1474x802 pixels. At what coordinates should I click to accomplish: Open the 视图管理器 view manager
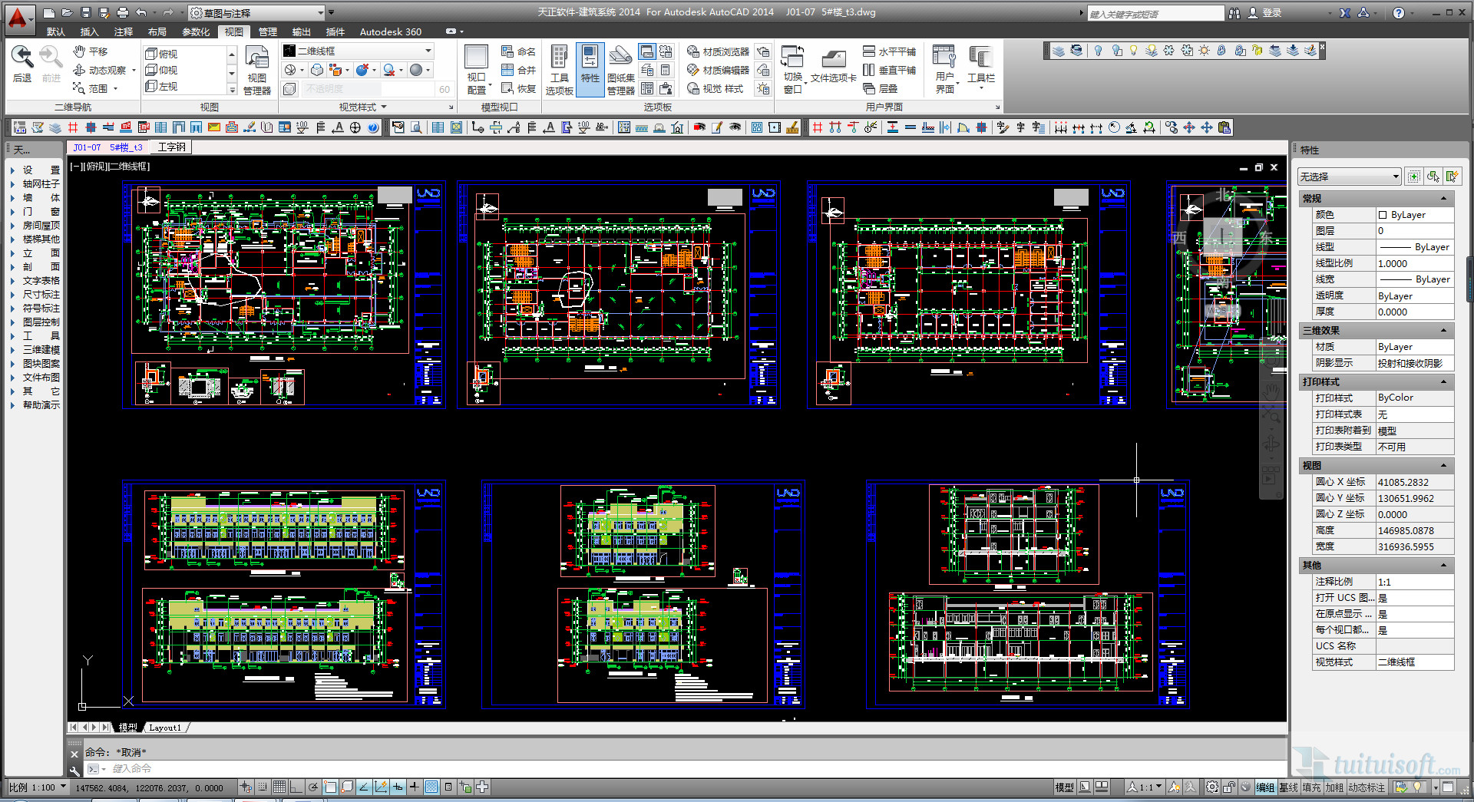point(256,69)
